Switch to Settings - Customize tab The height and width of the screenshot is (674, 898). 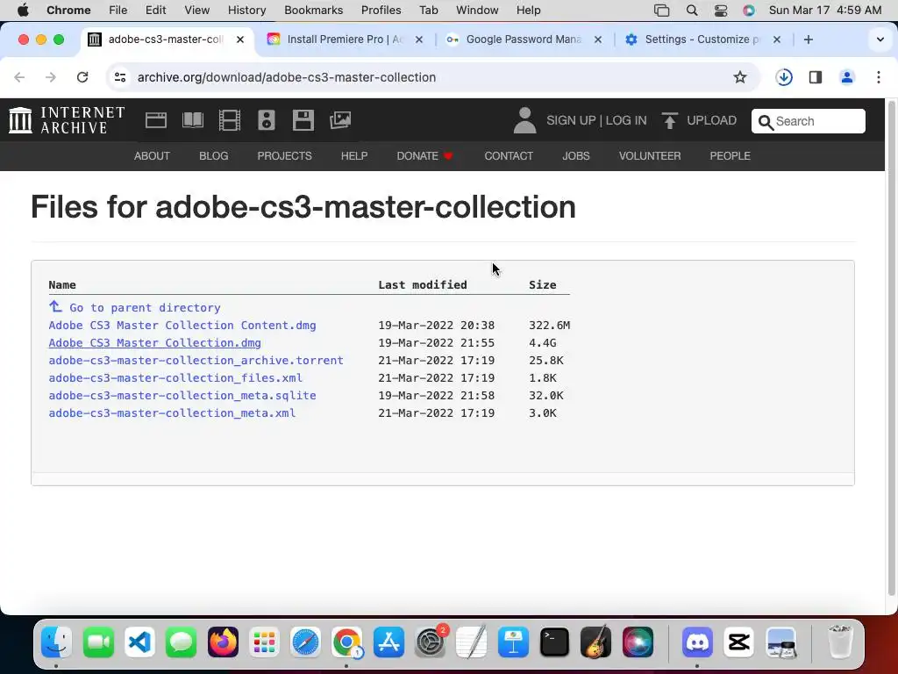point(702,39)
